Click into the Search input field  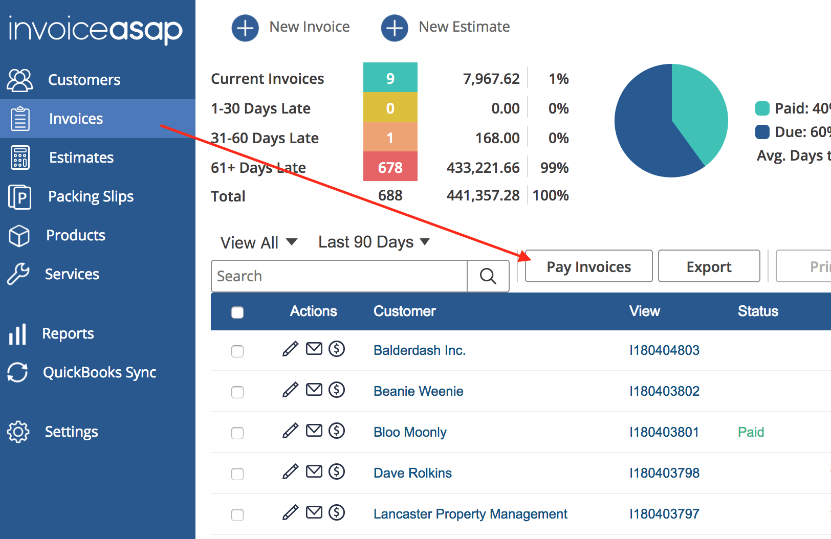pyautogui.click(x=339, y=276)
